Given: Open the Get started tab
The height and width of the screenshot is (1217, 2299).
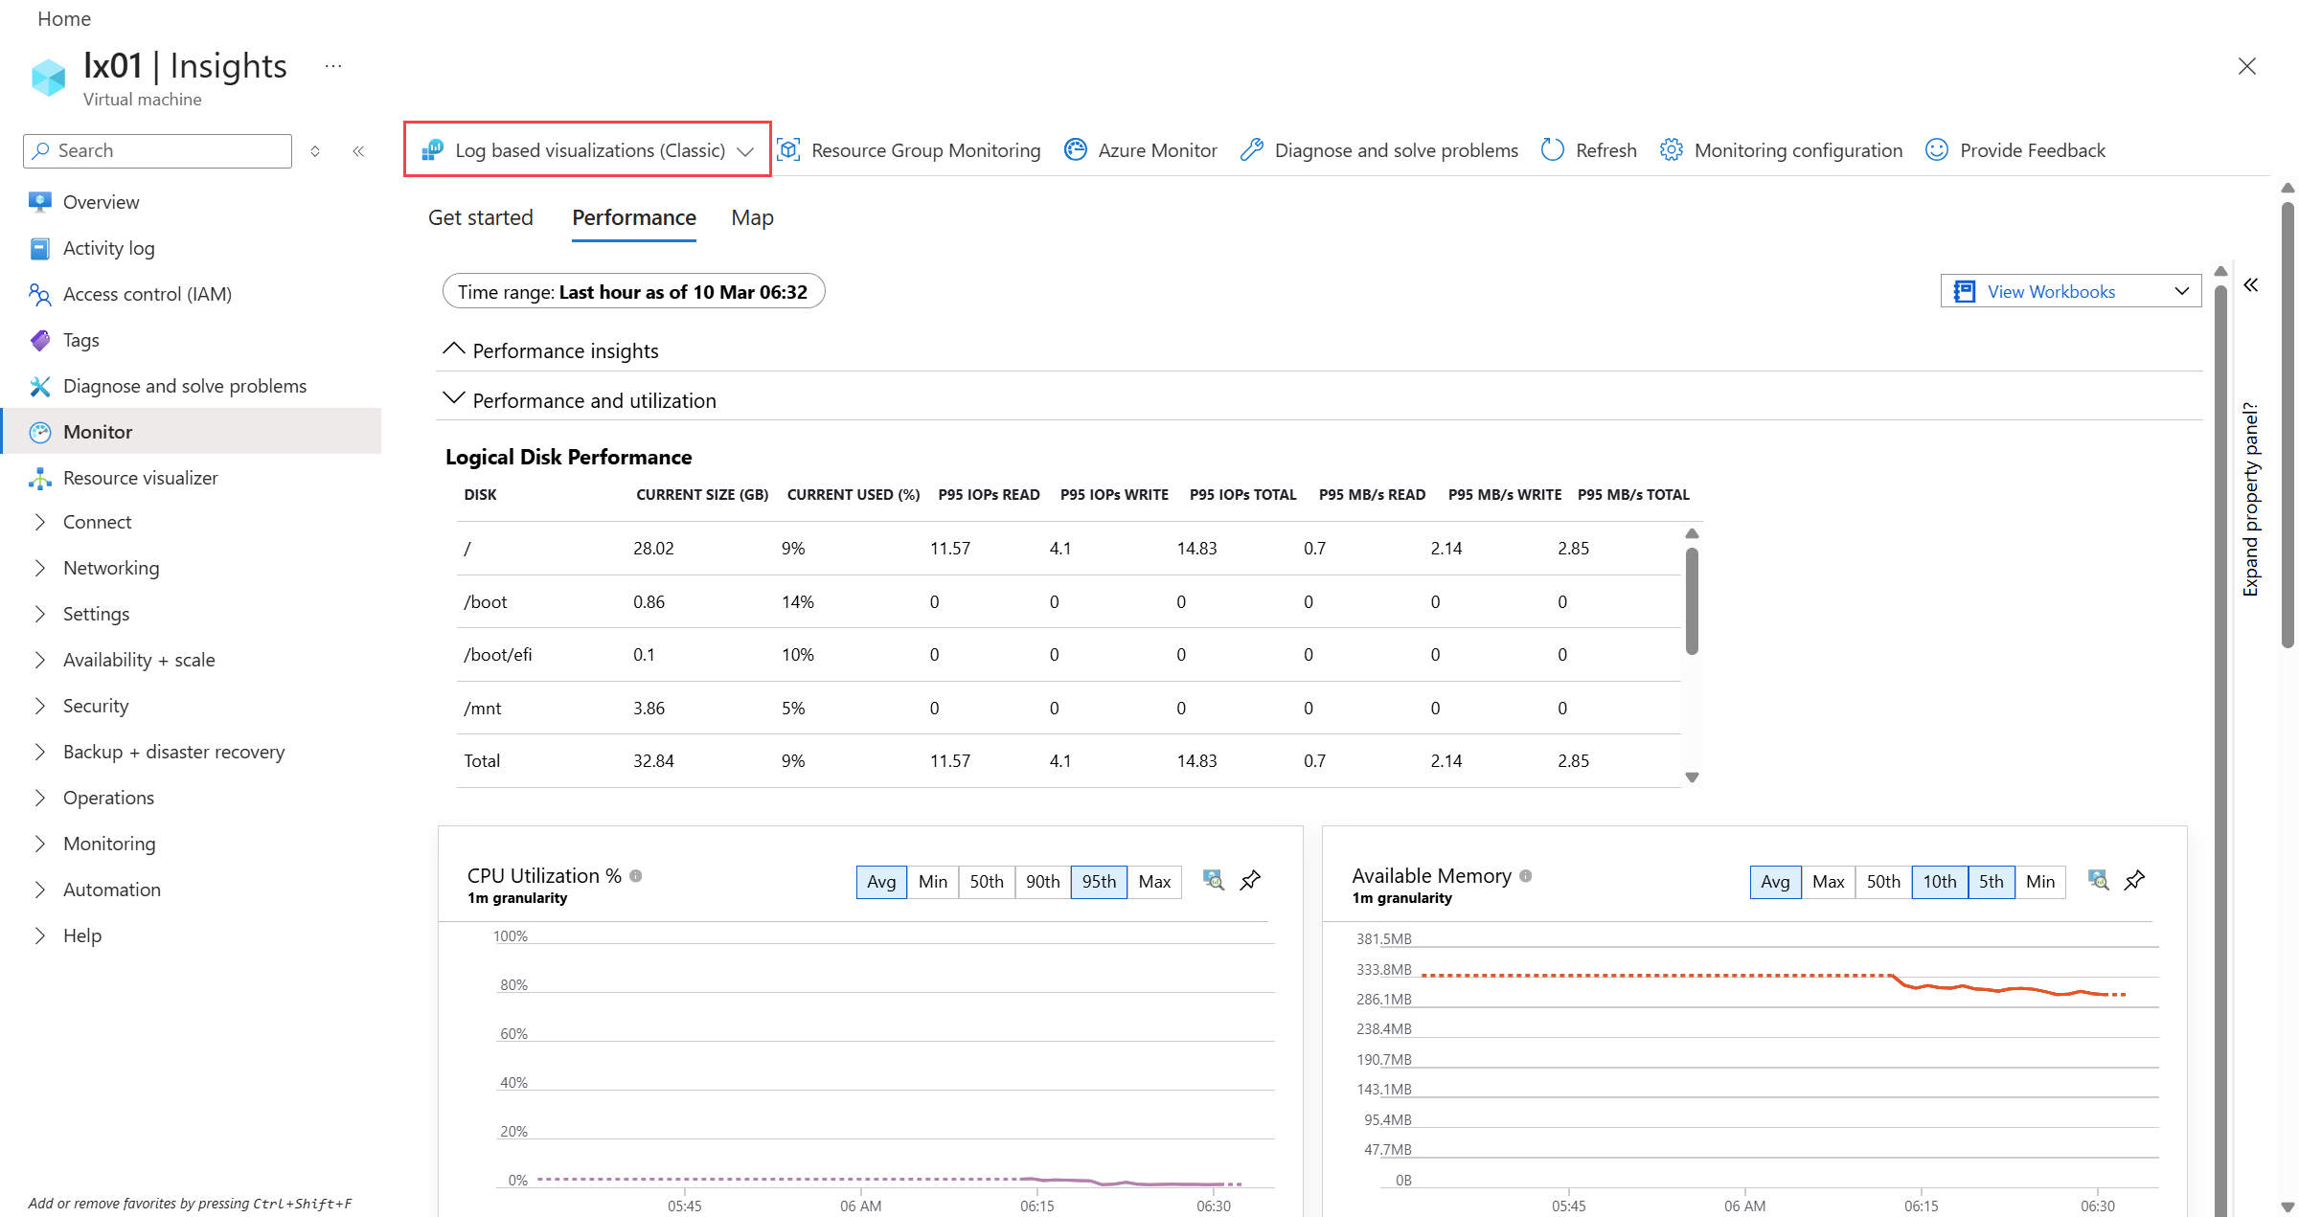Looking at the screenshot, I should point(480,218).
